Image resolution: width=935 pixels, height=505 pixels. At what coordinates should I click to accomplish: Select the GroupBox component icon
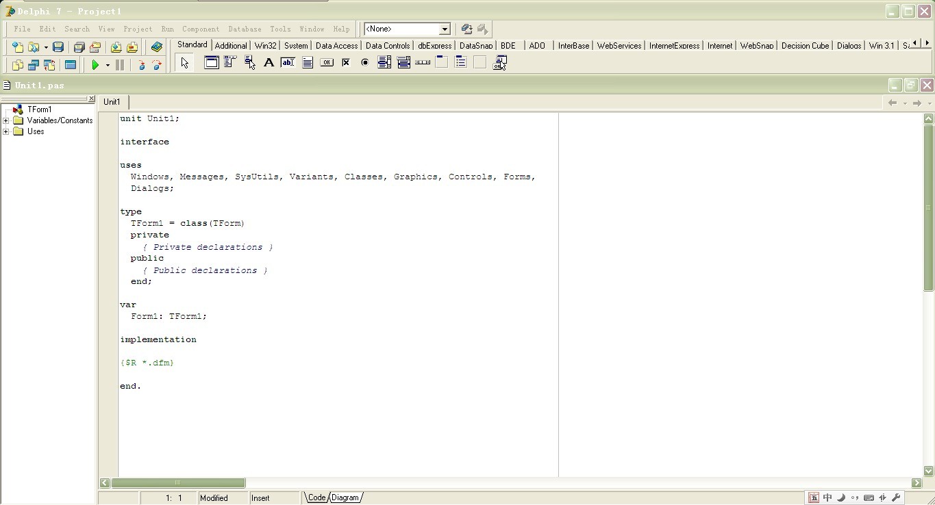442,62
